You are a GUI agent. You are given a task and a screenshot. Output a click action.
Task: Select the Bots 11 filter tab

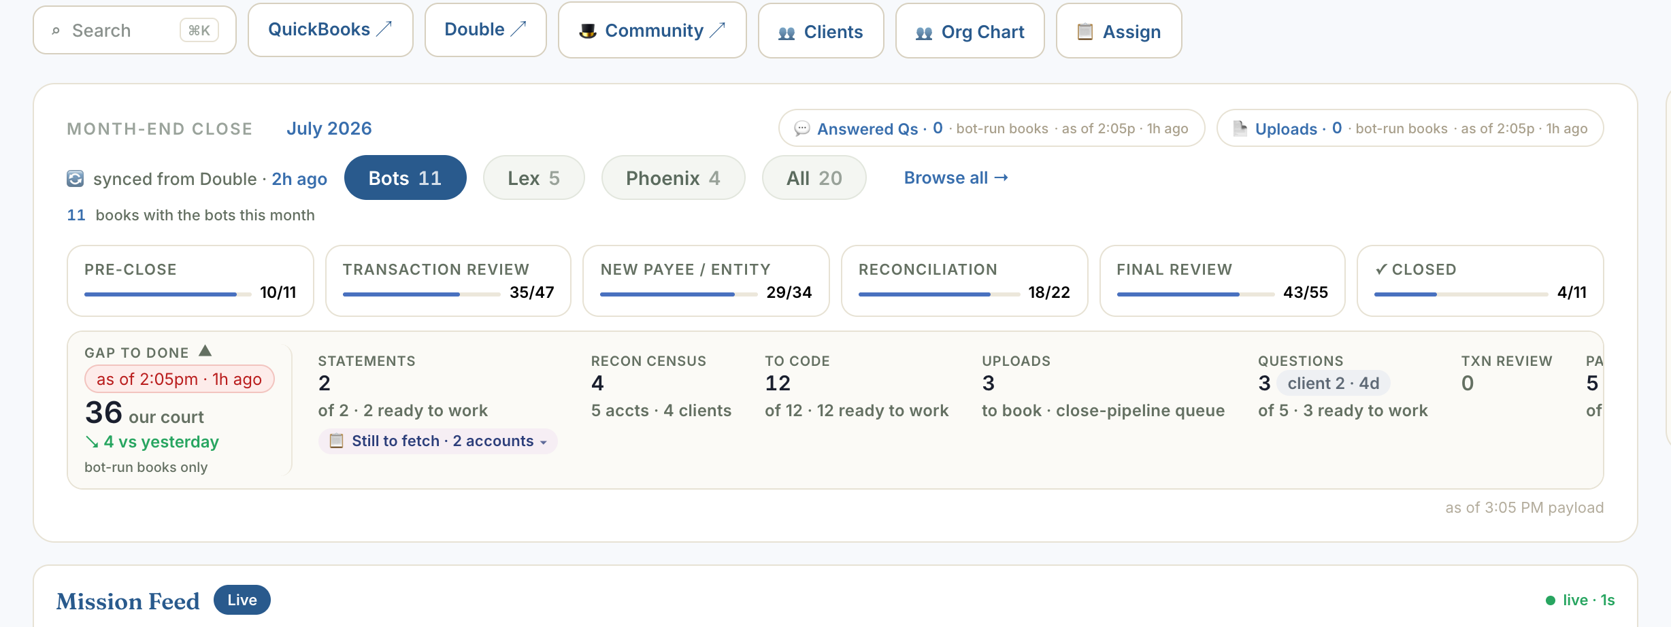tap(406, 177)
